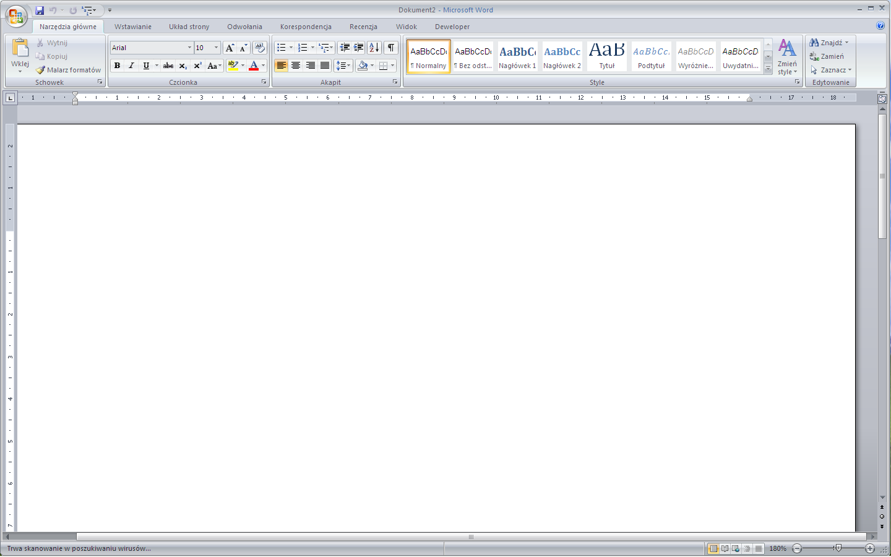The height and width of the screenshot is (557, 891).
Task: Align text left
Action: (281, 66)
